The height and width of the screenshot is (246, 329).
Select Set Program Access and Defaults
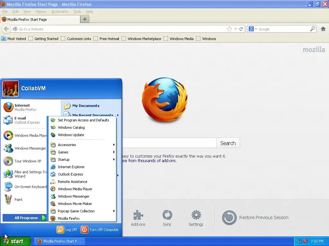coord(83,120)
